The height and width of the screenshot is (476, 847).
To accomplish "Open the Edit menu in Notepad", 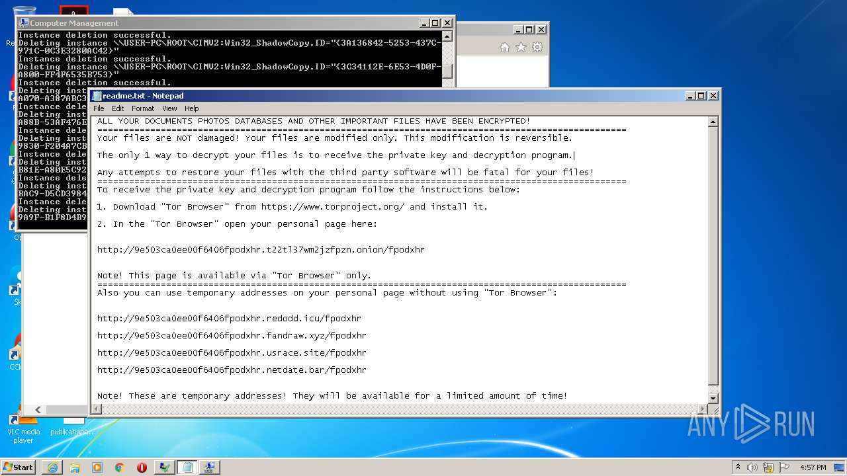I will [x=118, y=108].
